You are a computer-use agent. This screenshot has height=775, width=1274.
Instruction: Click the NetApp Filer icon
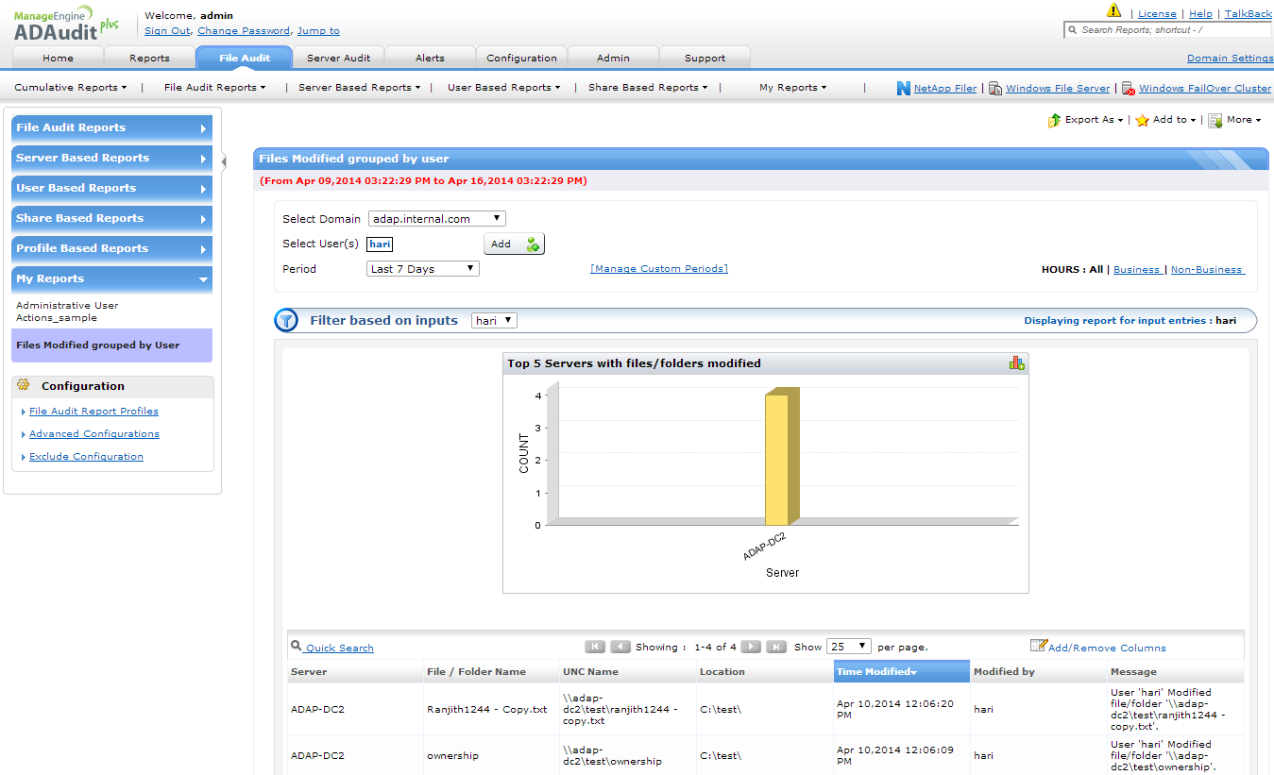click(x=903, y=88)
